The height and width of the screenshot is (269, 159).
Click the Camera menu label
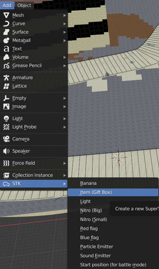[x=21, y=139]
